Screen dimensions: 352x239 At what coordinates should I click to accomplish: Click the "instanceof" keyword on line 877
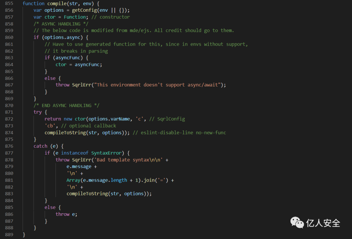point(75,153)
